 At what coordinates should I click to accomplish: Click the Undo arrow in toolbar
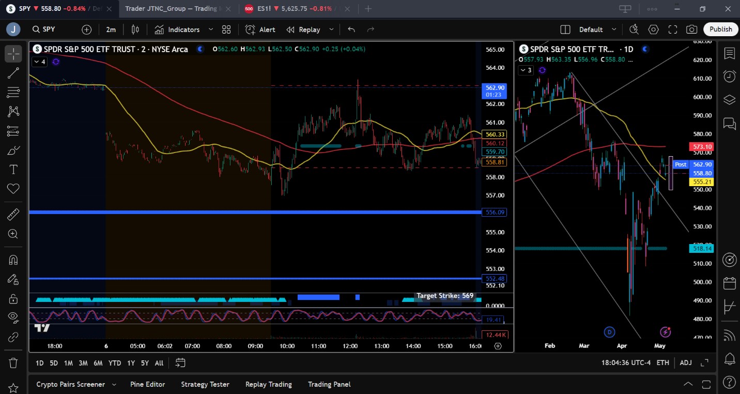pyautogui.click(x=351, y=29)
